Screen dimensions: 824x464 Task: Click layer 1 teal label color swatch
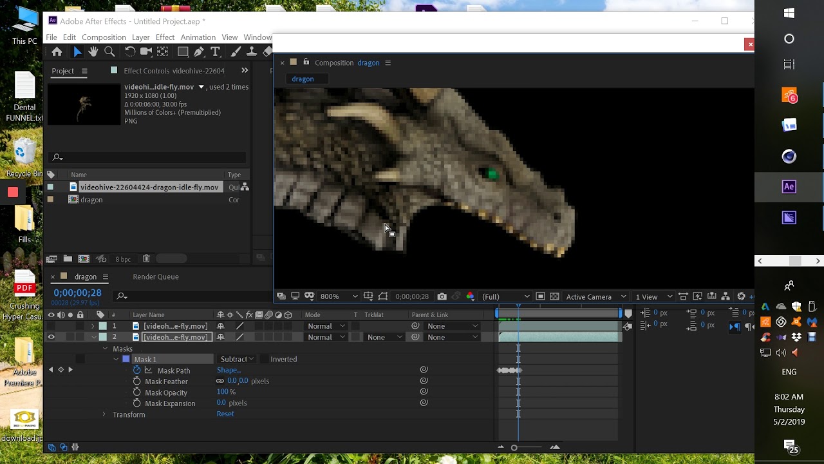[102, 326]
